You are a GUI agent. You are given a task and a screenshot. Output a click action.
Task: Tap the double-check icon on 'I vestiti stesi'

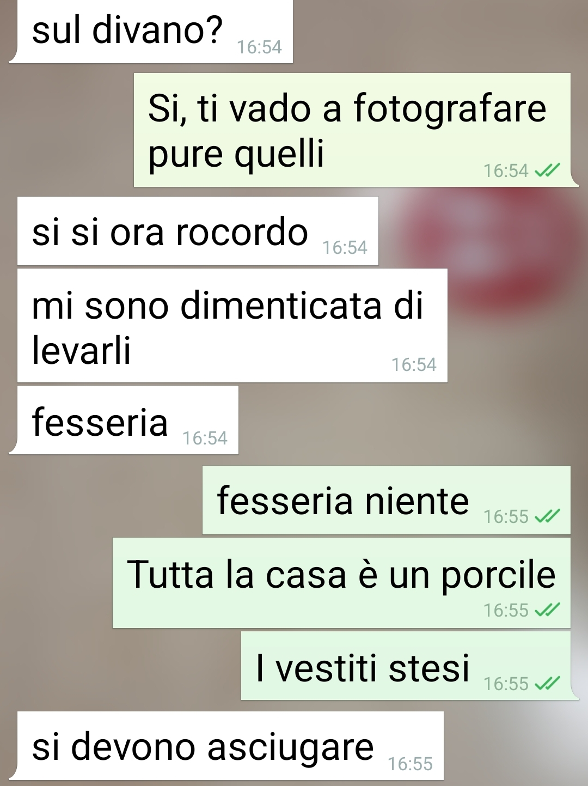pos(547,683)
